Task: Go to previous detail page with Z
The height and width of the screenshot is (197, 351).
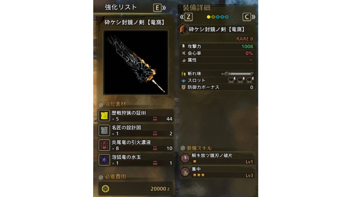Action: 186,17
